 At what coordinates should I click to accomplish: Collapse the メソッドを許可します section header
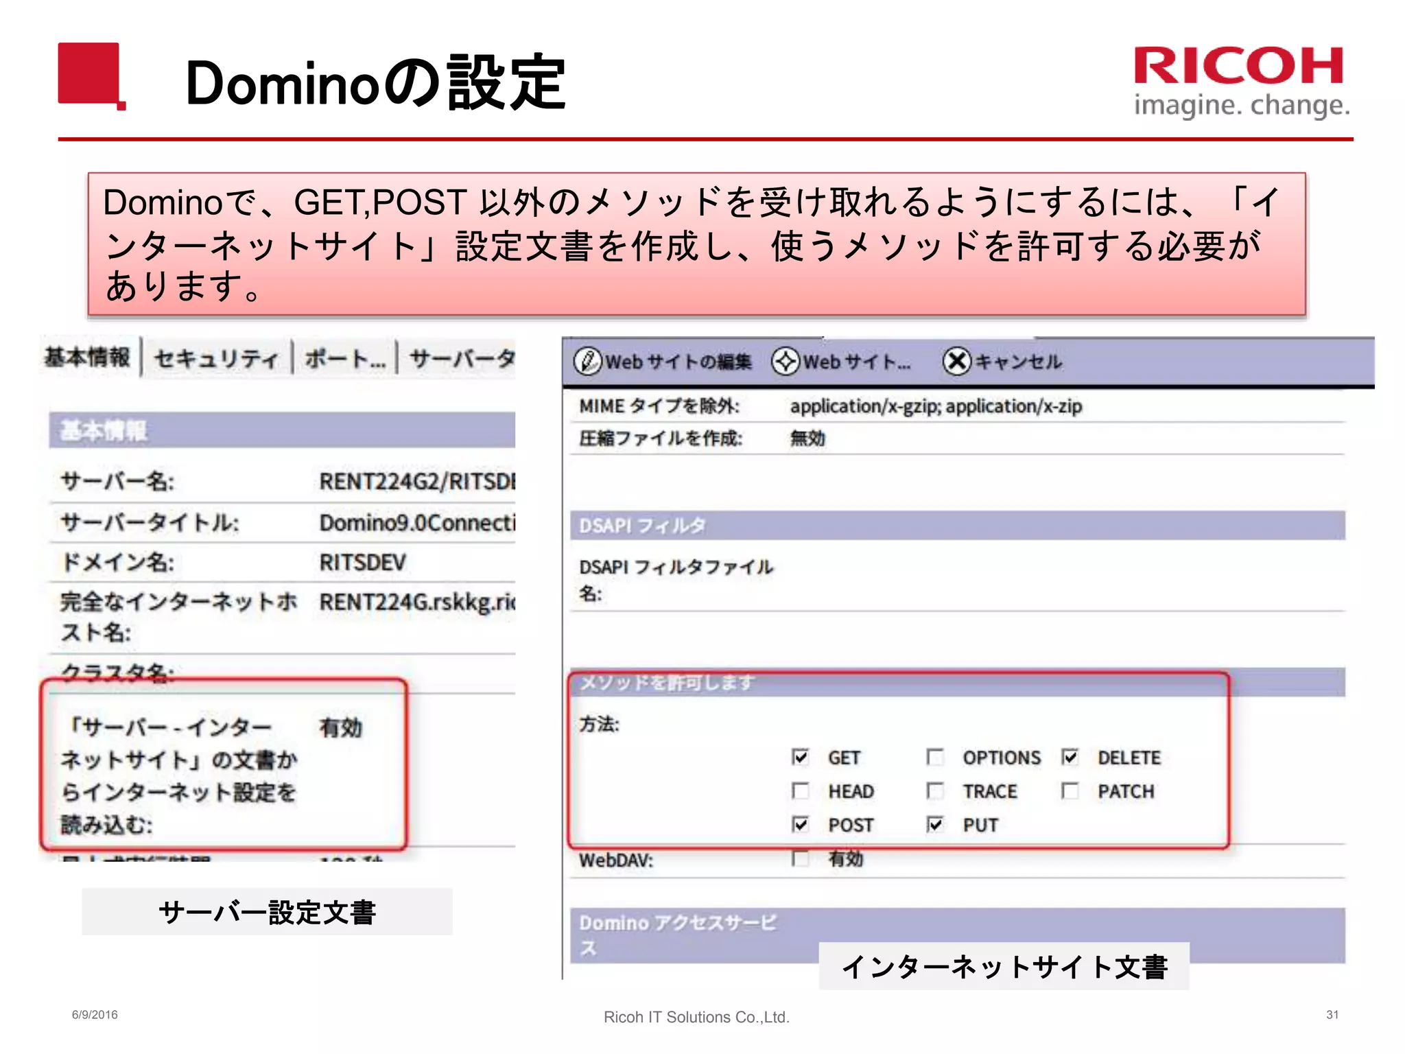pos(957,683)
